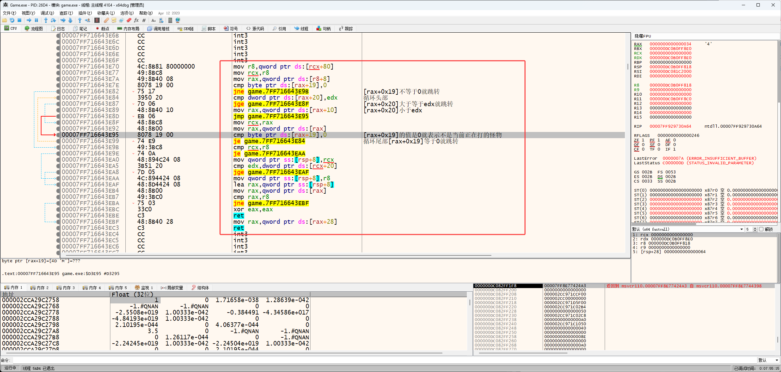The height and width of the screenshot is (372, 781).
Task: Toggle the CF flag value
Action: [x=643, y=149]
